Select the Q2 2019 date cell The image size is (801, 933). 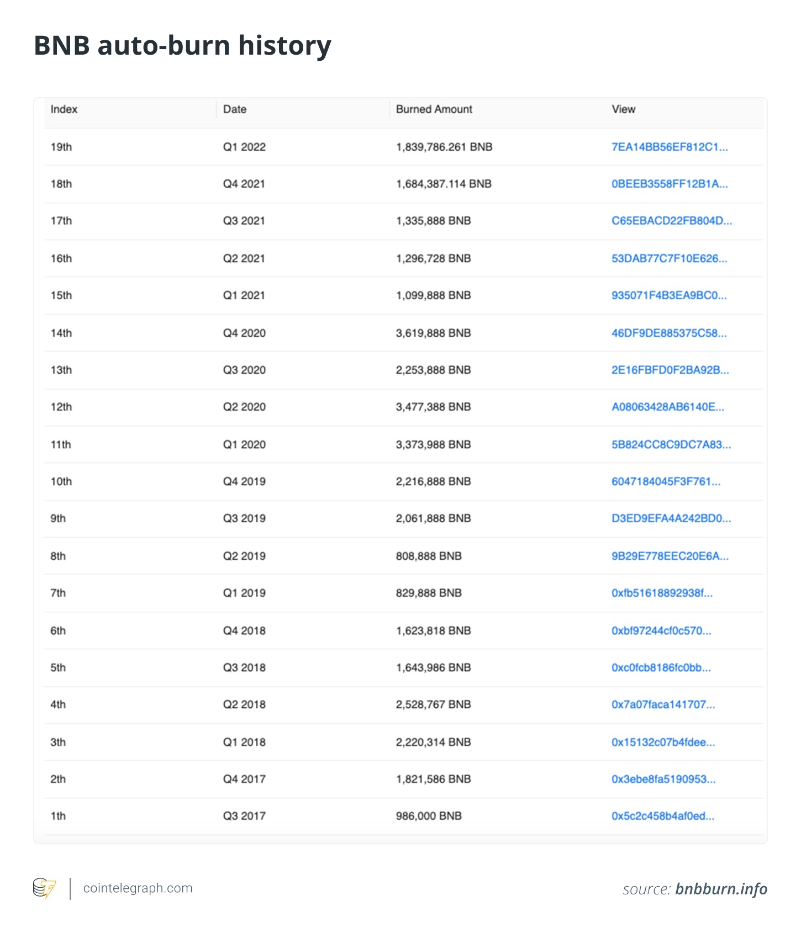244,556
